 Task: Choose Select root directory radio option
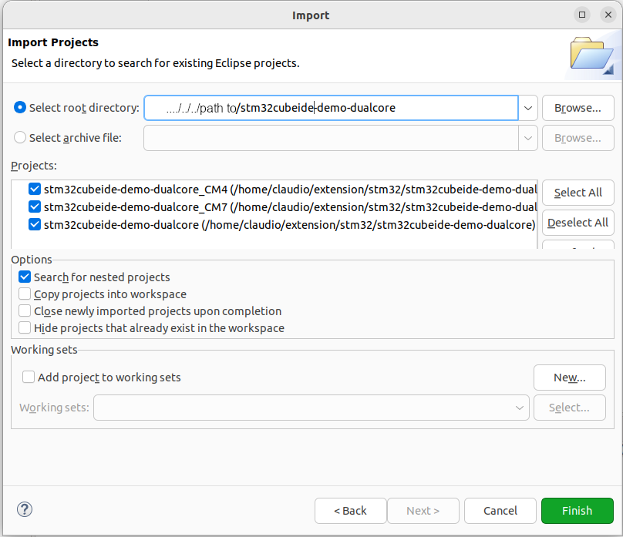[x=20, y=108]
